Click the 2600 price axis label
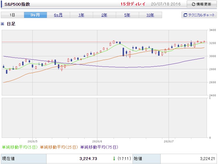 click(x=213, y=82)
